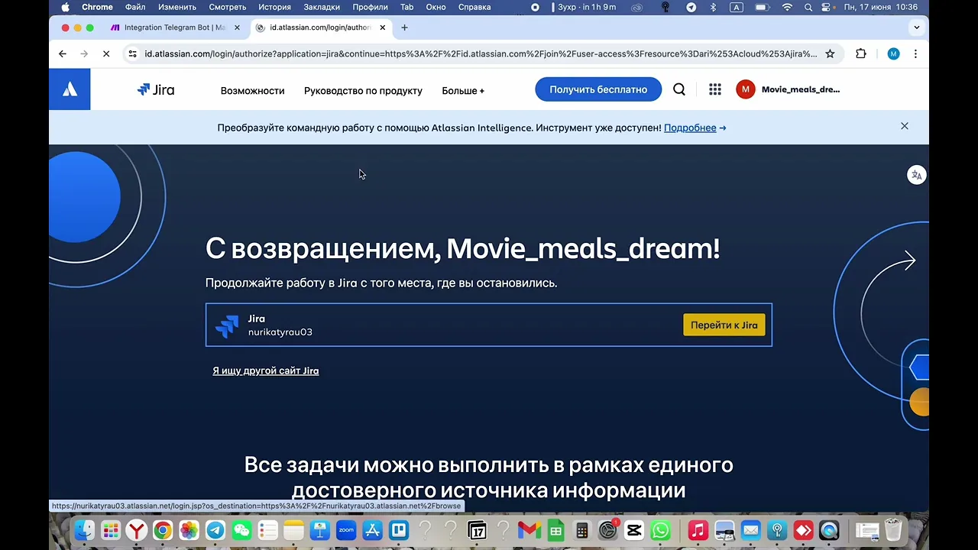Image resolution: width=978 pixels, height=550 pixels.
Task: Open Telegram from the dock
Action: (x=215, y=529)
